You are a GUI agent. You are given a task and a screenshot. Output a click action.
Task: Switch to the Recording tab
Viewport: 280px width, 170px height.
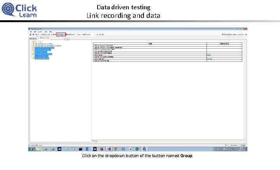(32, 38)
